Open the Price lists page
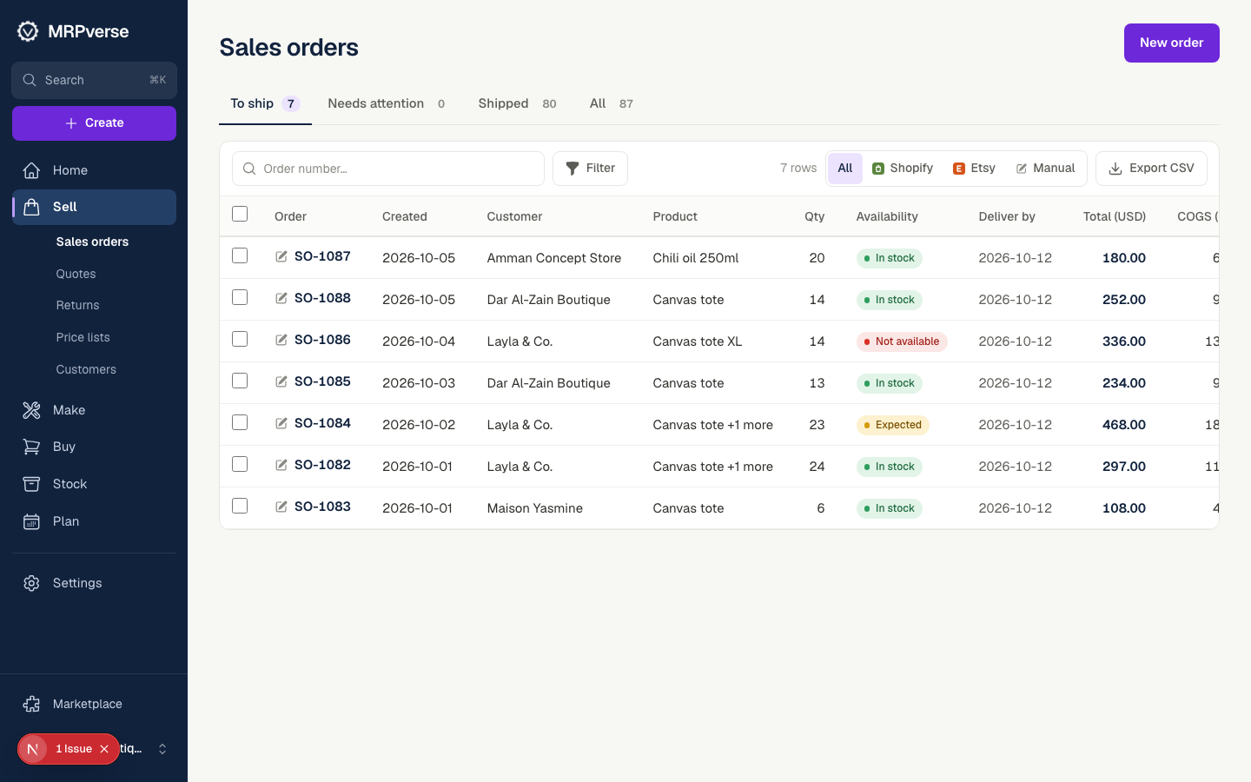1251x782 pixels. (x=83, y=337)
